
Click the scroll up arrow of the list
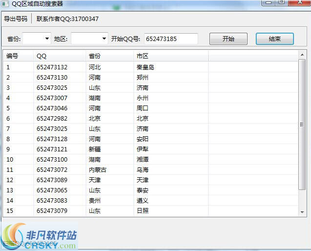click(x=302, y=55)
